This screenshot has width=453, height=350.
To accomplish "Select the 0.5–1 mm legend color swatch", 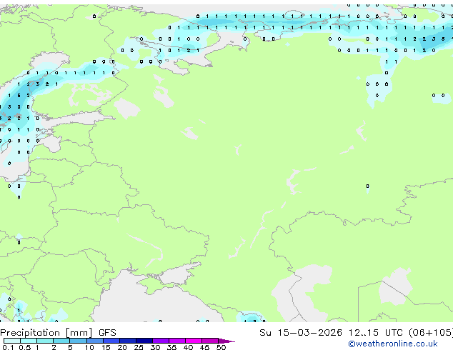I will tap(29, 341).
